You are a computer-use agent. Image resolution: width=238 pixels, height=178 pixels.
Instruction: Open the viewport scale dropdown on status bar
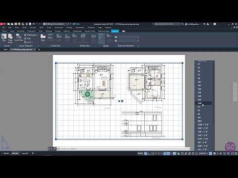coord(203,153)
